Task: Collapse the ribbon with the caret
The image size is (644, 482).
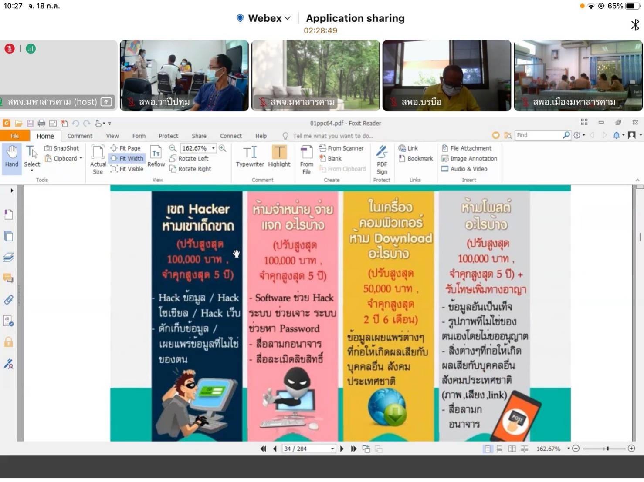Action: coord(637,180)
